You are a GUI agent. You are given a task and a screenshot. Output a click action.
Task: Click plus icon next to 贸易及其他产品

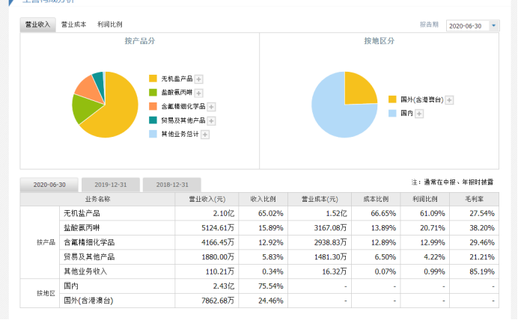(x=212, y=120)
